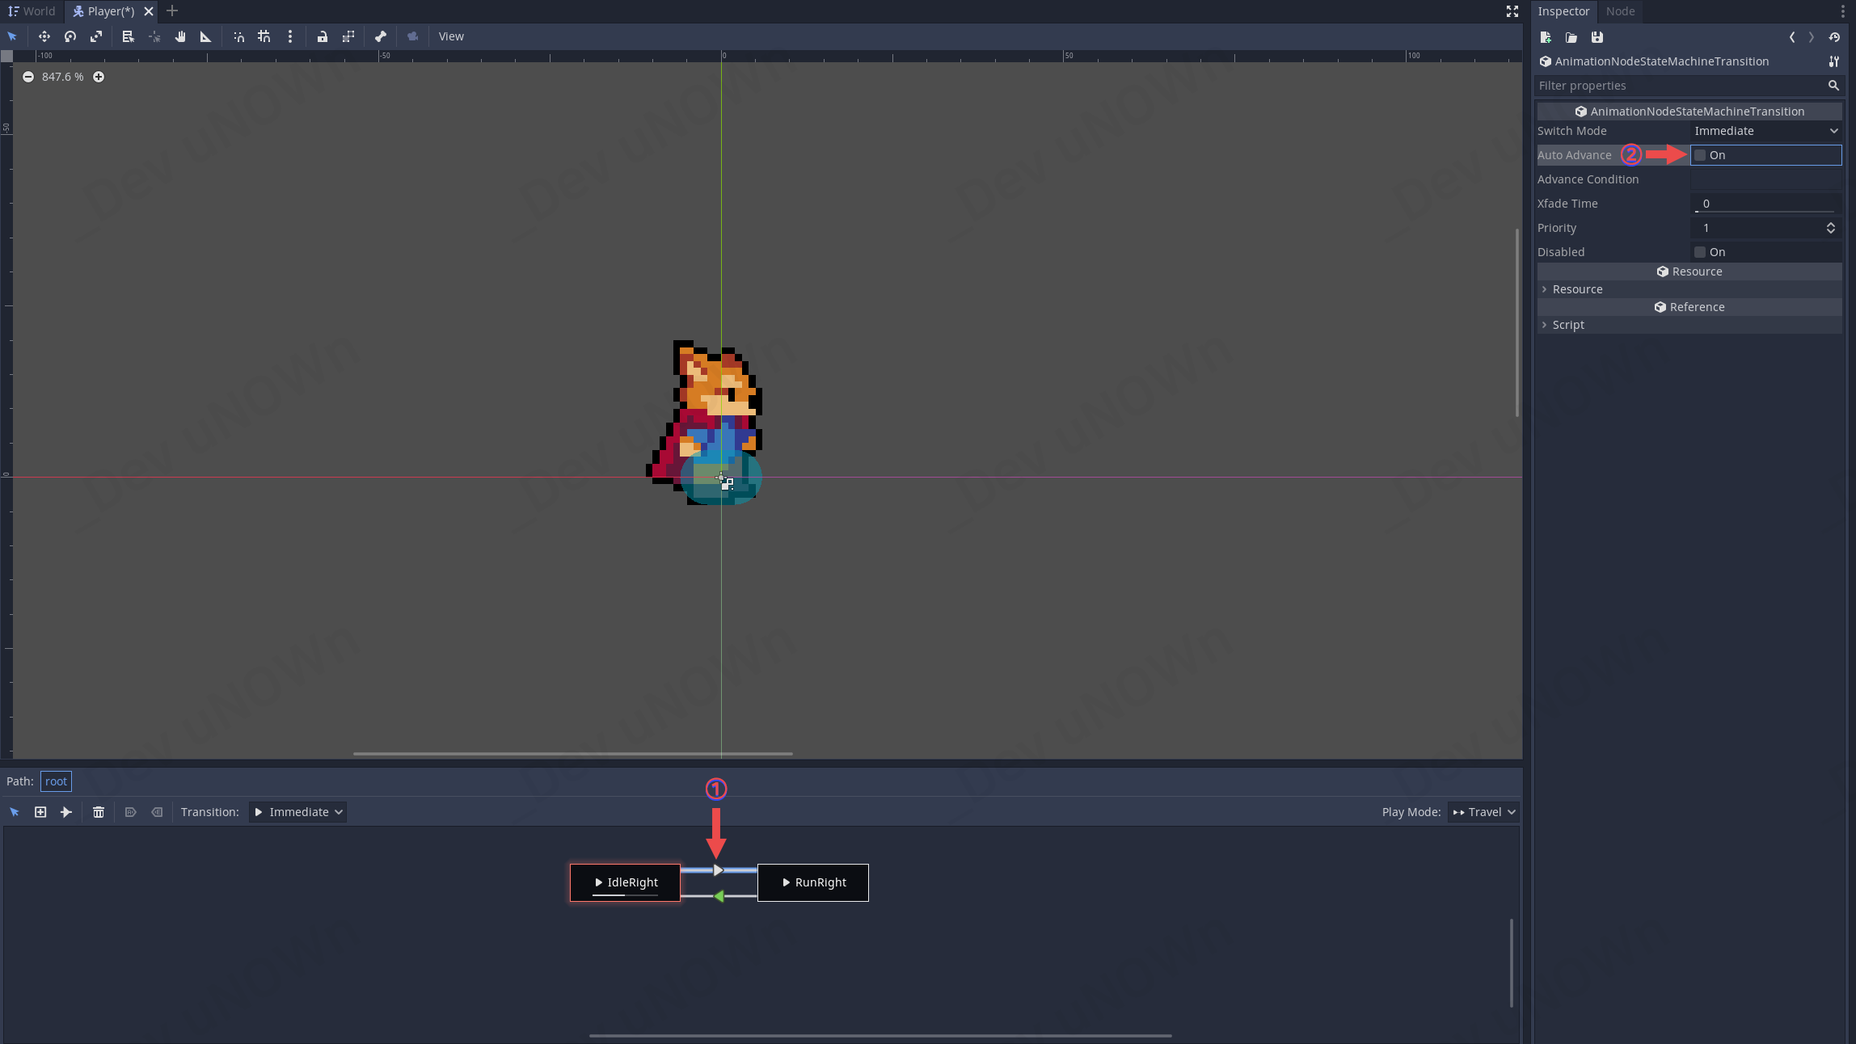The width and height of the screenshot is (1856, 1044).
Task: Click the Remove selected node trash icon
Action: click(x=99, y=812)
